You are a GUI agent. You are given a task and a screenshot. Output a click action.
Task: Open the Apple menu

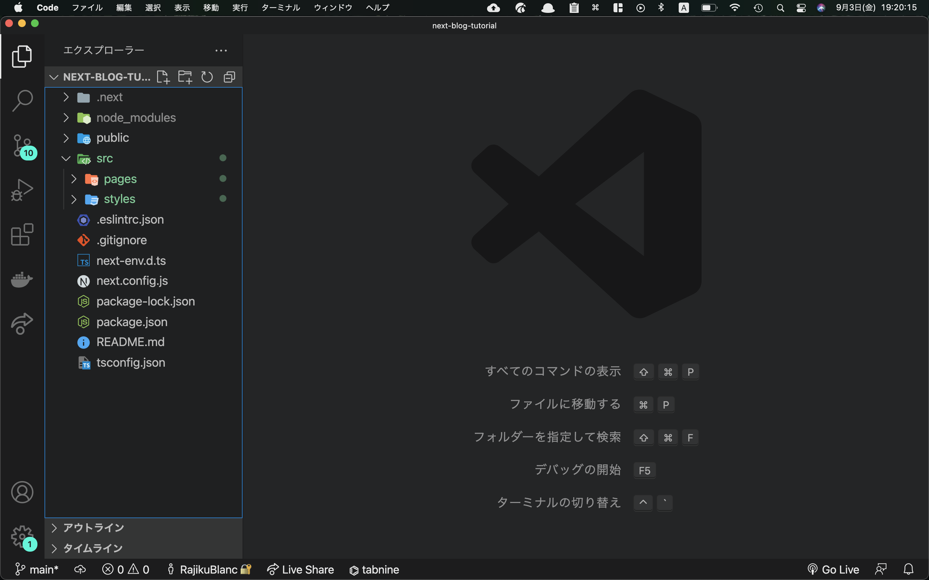click(18, 8)
